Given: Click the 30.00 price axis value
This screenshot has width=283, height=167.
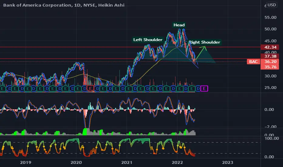Looking at the screenshot, I should 270,76.
